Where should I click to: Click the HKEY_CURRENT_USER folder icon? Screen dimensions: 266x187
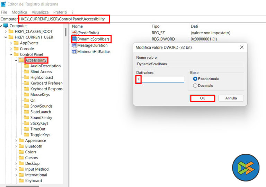[x=11, y=37]
